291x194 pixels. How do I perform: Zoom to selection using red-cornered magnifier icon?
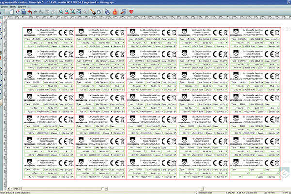pos(73,12)
